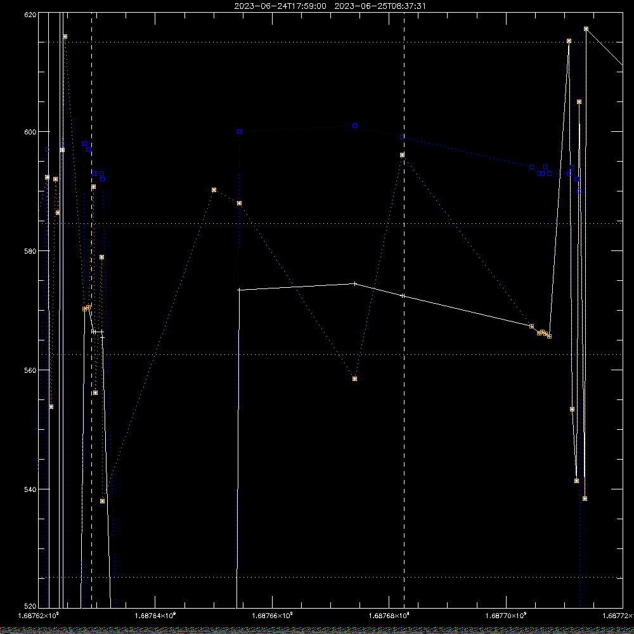The height and width of the screenshot is (634, 634).
Task: Click the x-axis label 1.68764×10⁹
Action: click(x=155, y=616)
